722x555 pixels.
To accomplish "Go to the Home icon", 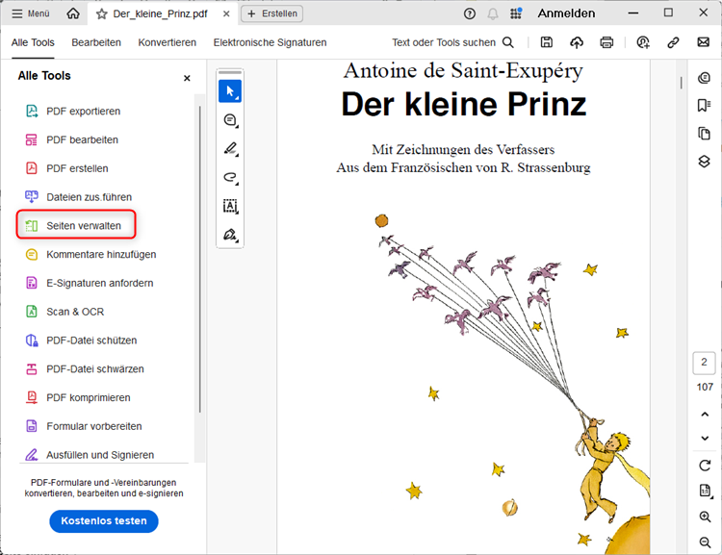I will tap(73, 13).
